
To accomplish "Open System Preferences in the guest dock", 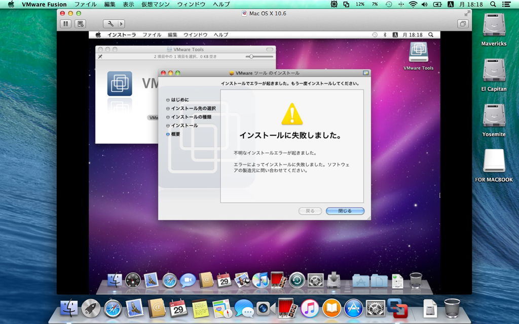I will tap(315, 280).
